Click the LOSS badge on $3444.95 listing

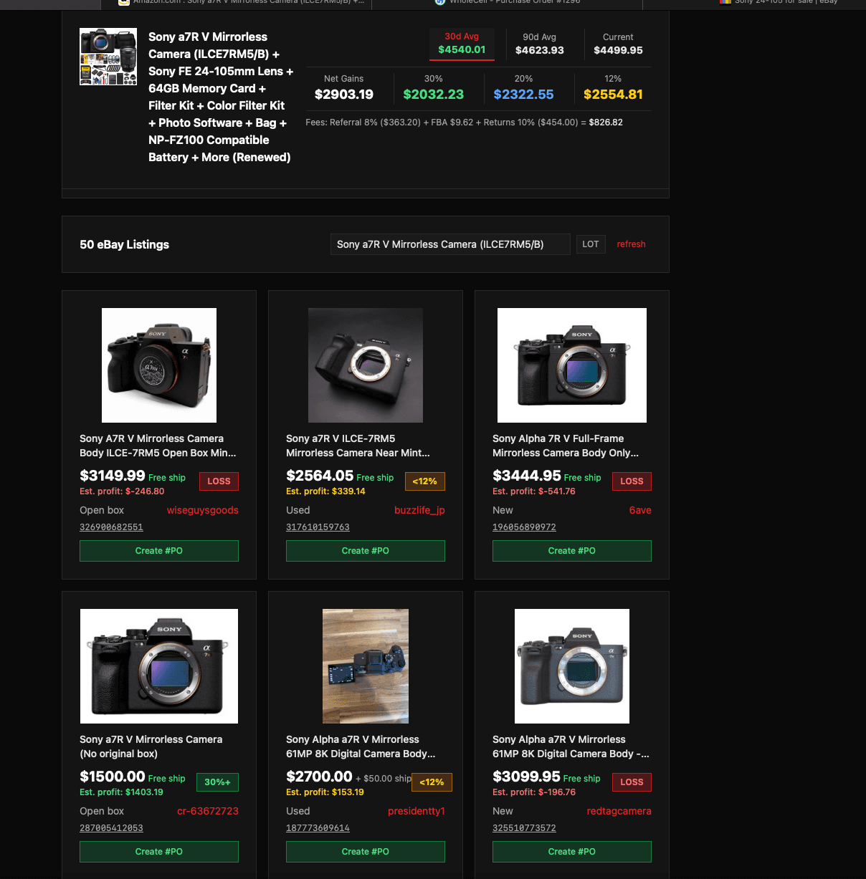632,481
